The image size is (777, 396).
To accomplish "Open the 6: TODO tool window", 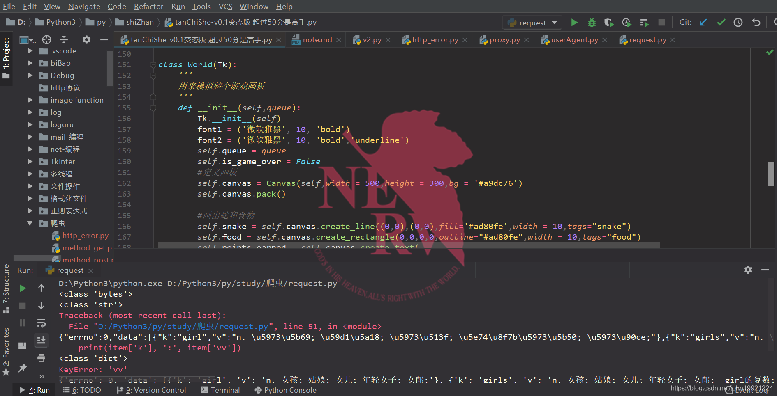I will [82, 390].
